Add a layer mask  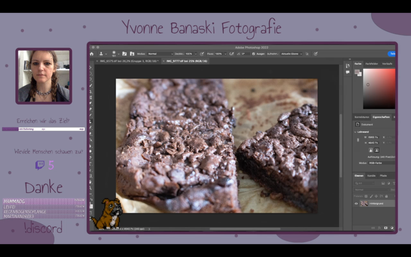click(386, 228)
